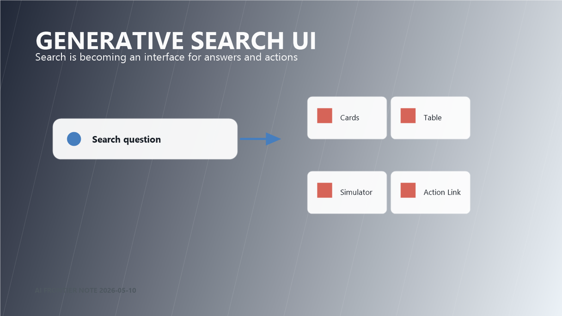Click the red square icon beside Action Link
Screen dimensions: 562x316
pyautogui.click(x=408, y=190)
